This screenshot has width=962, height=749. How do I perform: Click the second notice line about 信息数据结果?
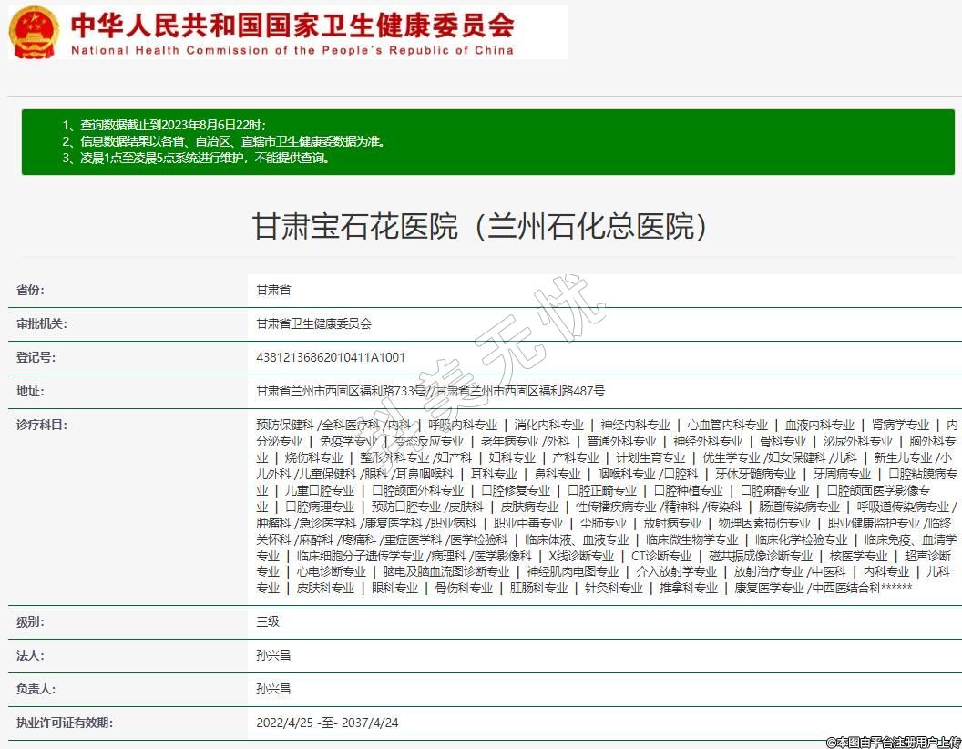pyautogui.click(x=224, y=141)
